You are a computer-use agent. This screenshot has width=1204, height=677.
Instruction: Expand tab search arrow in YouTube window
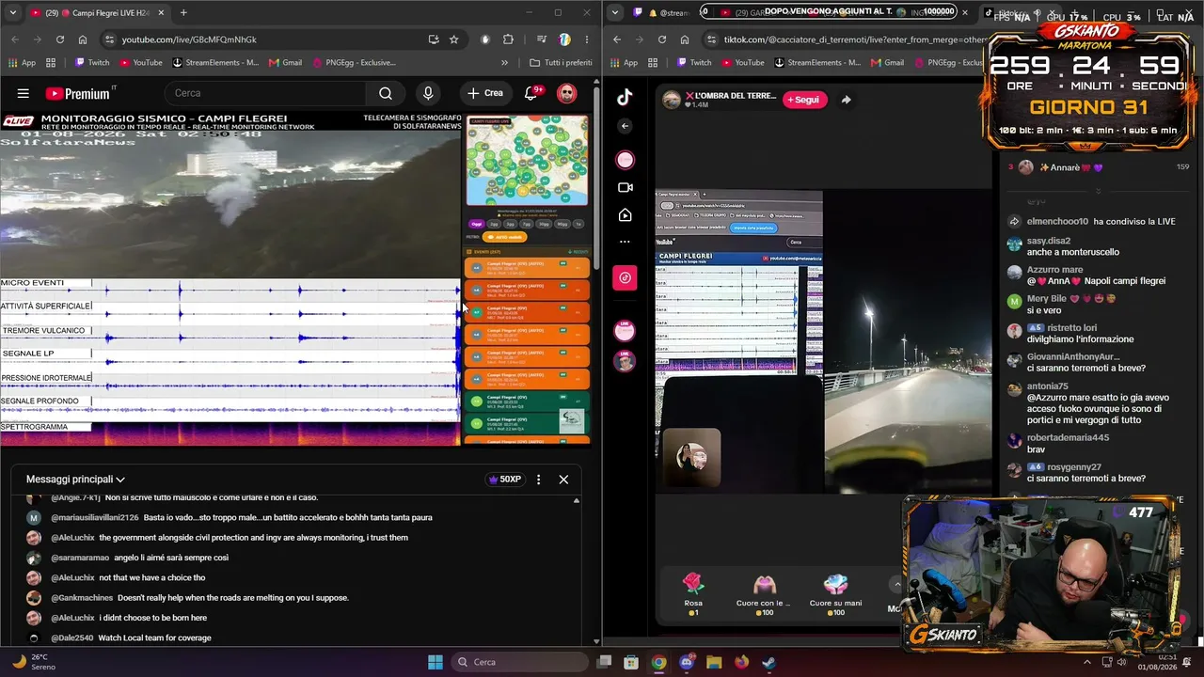[x=12, y=12]
